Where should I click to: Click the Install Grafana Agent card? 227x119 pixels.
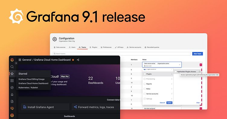(45, 107)
